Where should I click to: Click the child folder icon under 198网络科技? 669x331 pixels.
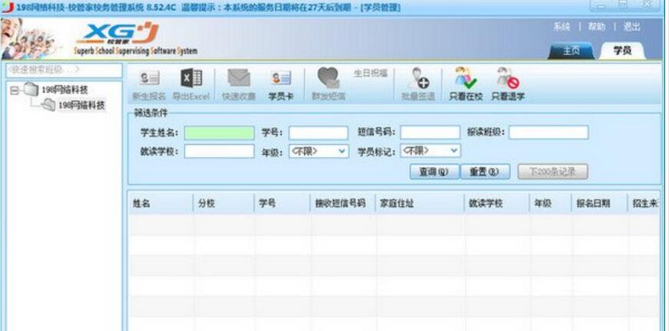coord(48,105)
